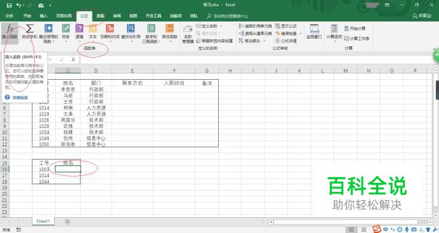Open the 名称管理器
439x233 pixels.
pos(188,34)
